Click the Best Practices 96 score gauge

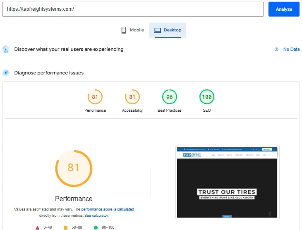[170, 97]
